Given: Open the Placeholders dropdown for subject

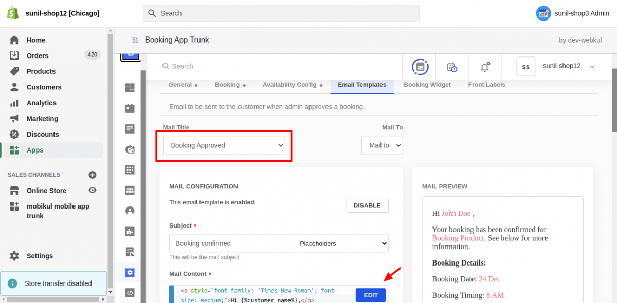Looking at the screenshot, I should 338,243.
